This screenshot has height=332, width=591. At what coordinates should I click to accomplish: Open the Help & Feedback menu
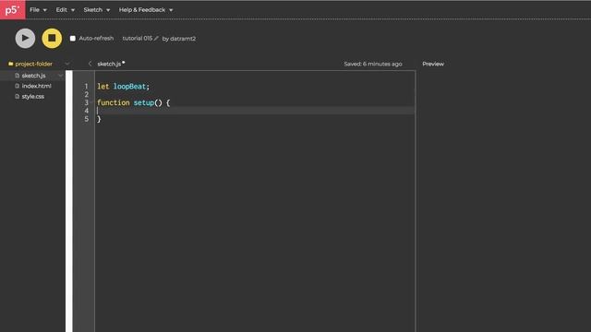point(146,10)
